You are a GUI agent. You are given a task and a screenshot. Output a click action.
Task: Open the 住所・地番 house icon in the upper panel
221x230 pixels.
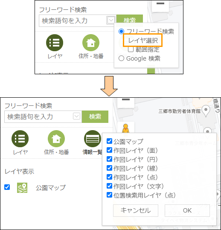coord(91,43)
